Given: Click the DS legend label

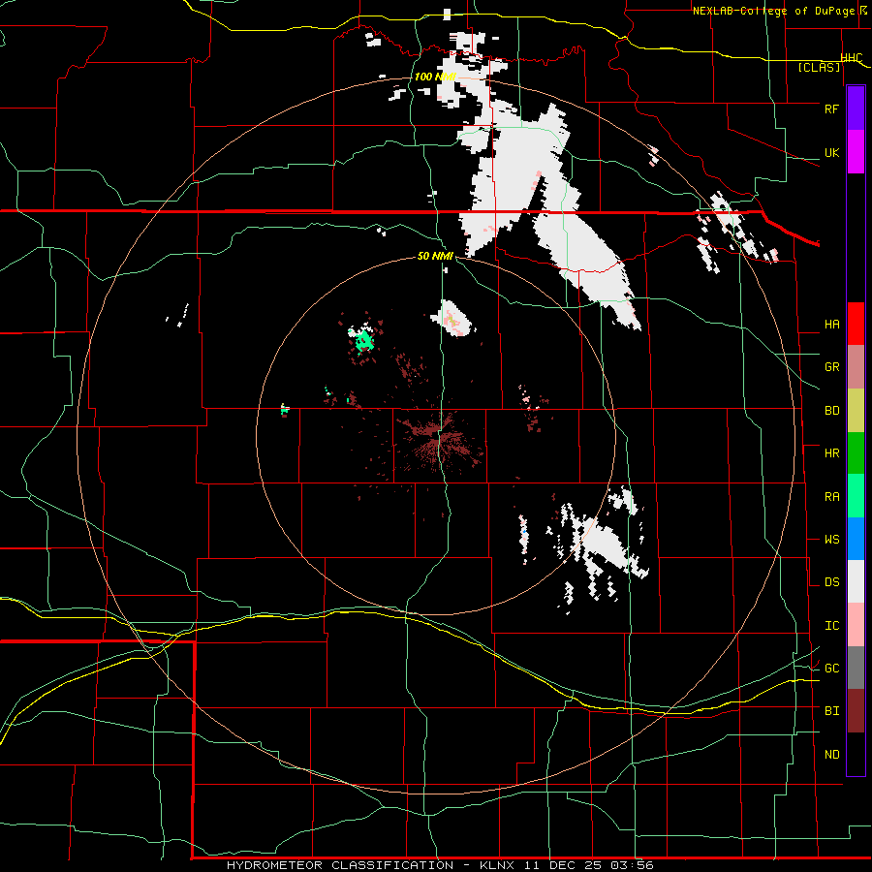Looking at the screenshot, I should pyautogui.click(x=831, y=582).
